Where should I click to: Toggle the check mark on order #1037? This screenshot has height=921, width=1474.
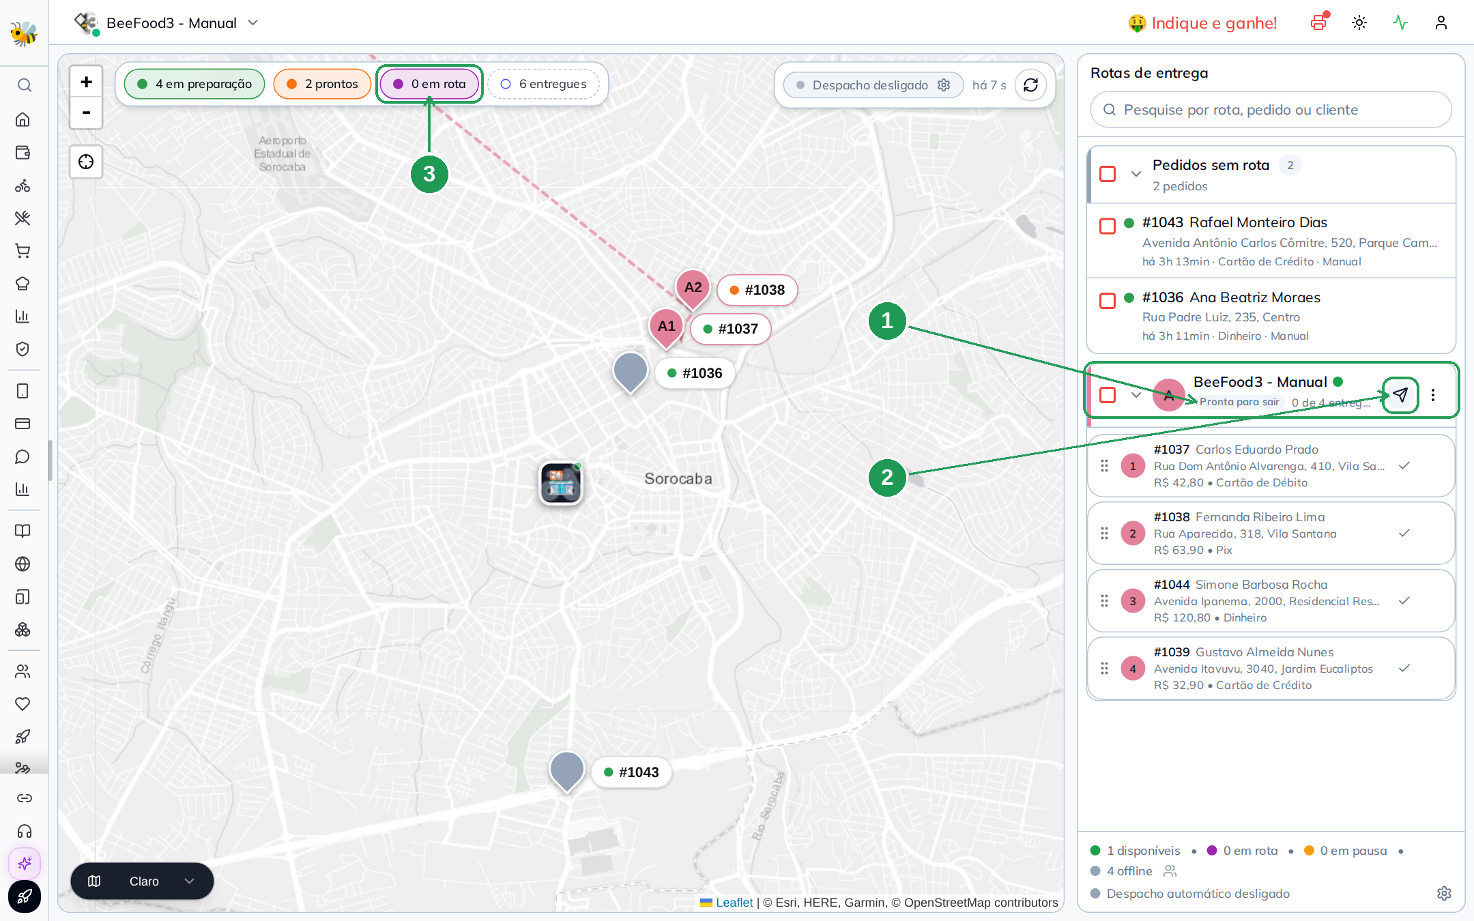pos(1404,466)
